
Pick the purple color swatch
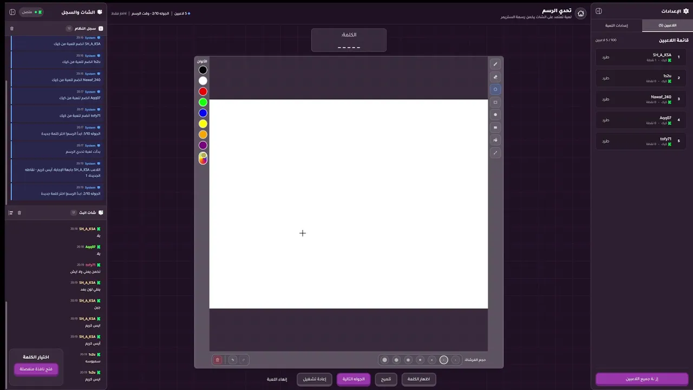point(203,145)
